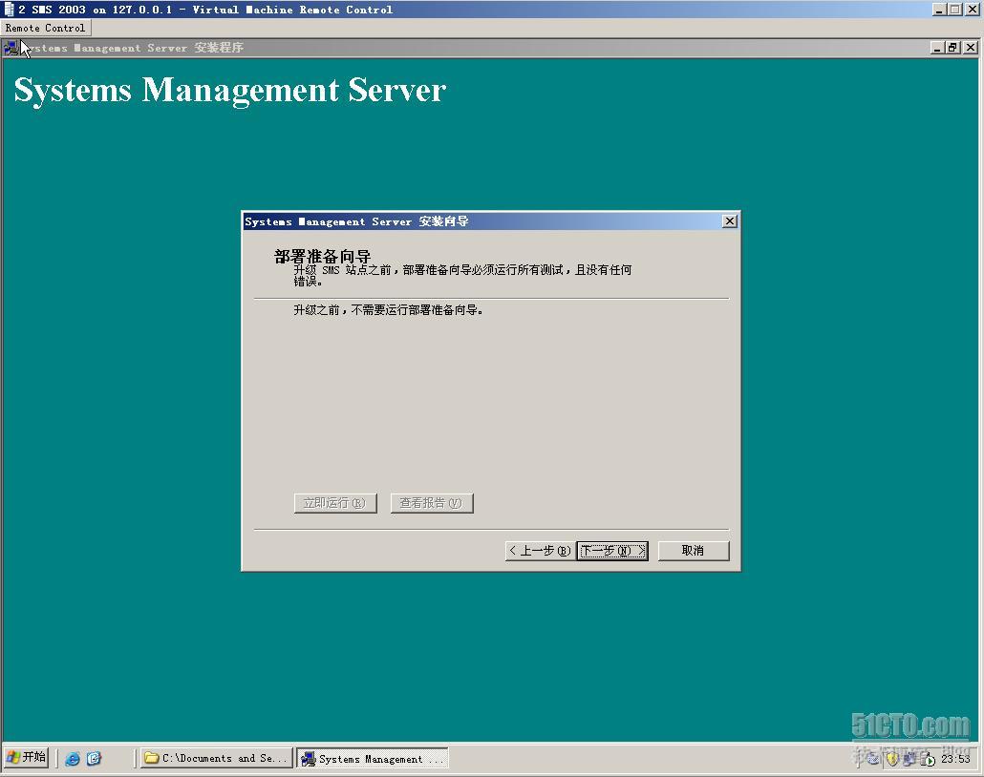
Task: Open the Remote Control menu
Action: (45, 28)
